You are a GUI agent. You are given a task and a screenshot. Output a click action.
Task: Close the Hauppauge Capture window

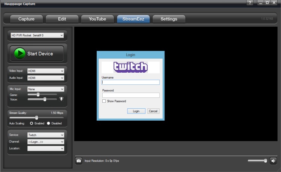[274, 3]
